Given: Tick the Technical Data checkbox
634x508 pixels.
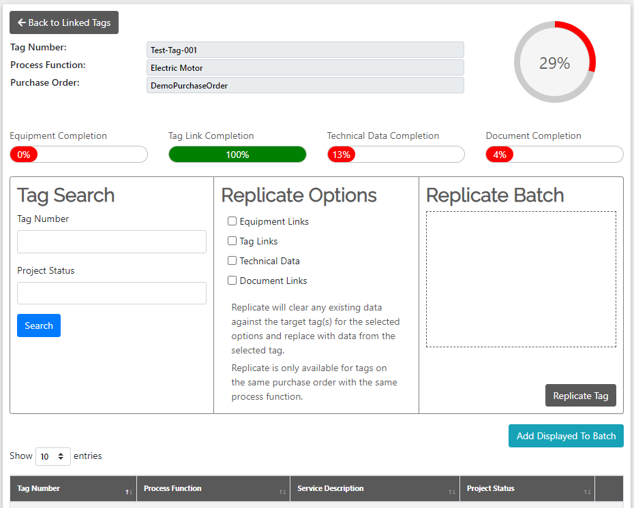Looking at the screenshot, I should (x=232, y=260).
